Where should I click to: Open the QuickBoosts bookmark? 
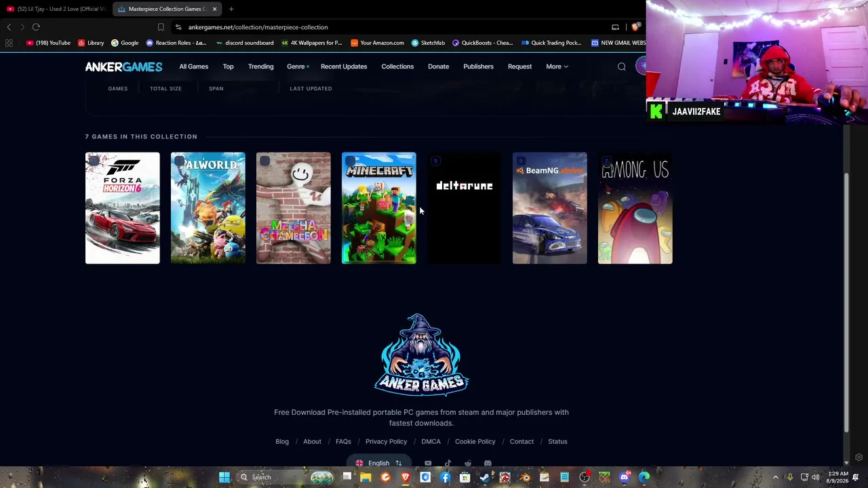tap(482, 43)
